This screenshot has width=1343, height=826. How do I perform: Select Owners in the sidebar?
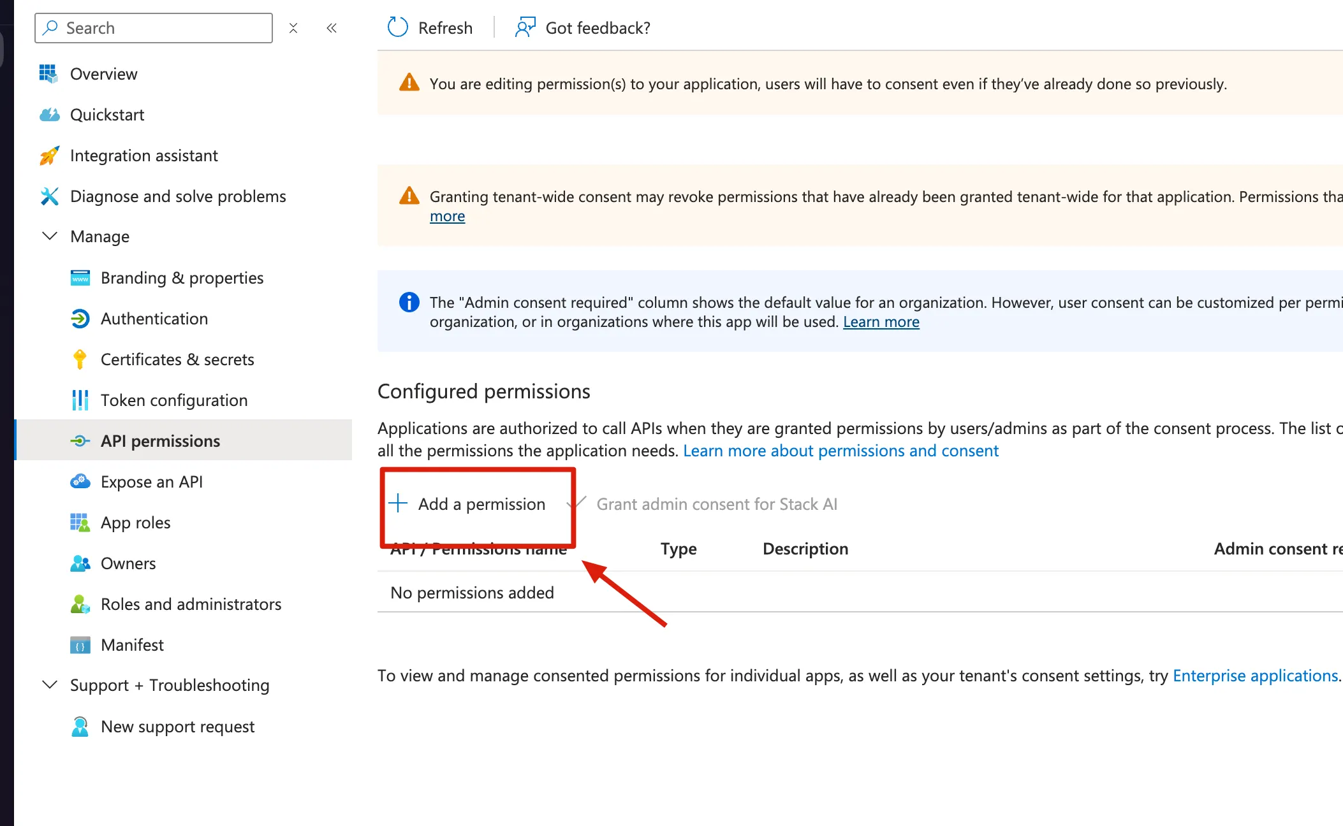[128, 563]
